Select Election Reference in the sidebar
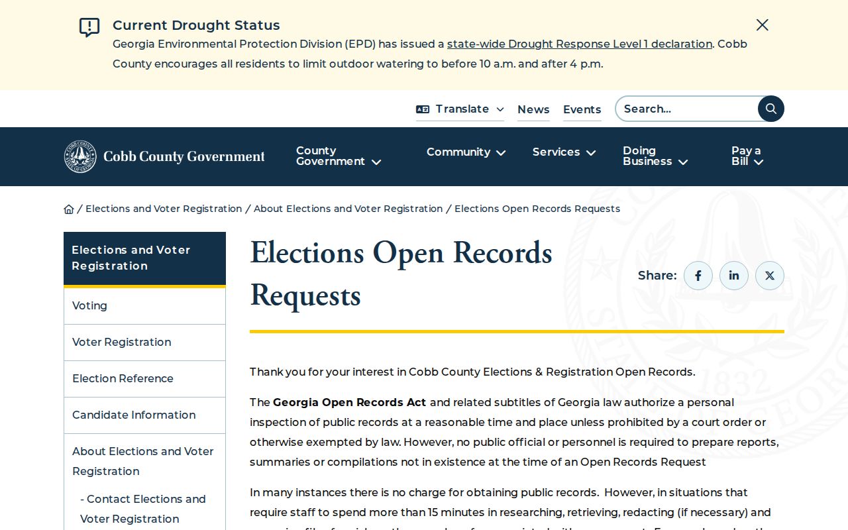 [x=144, y=379]
